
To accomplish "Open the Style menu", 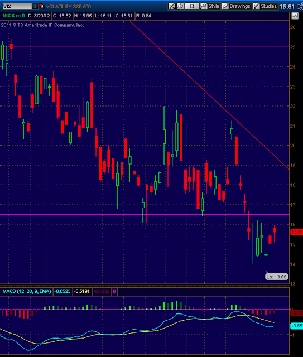I will (x=210, y=6).
